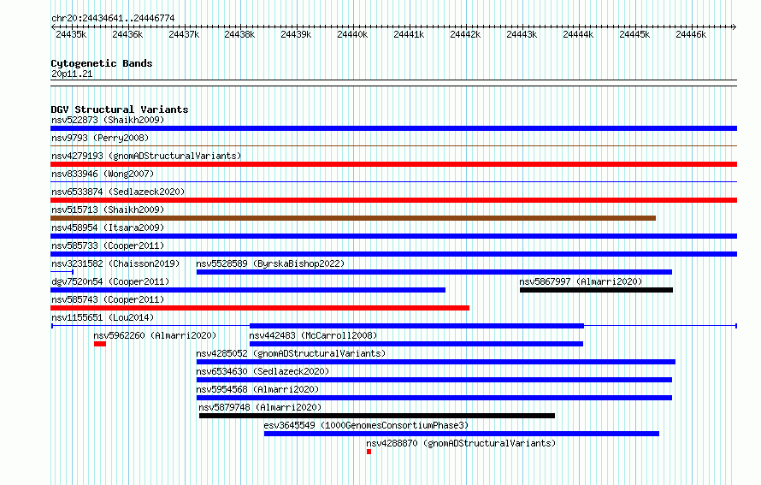The image size is (761, 485).
Task: Click nsv4279193 (gnomADStructuralVariants) label
Action: (x=146, y=156)
